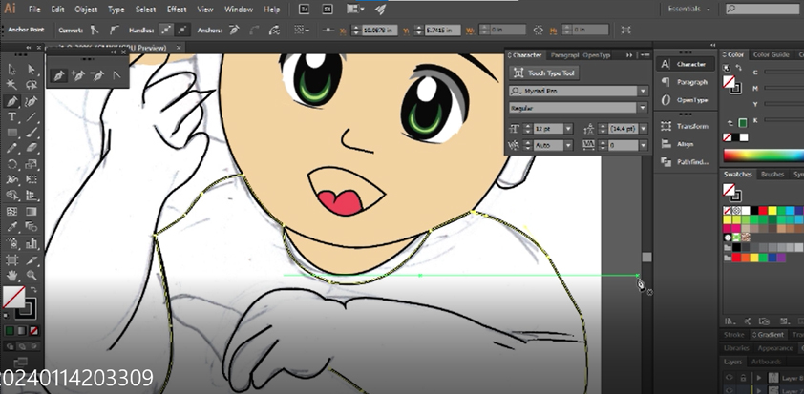The image size is (804, 394).
Task: Select the Column Graph tool
Action: 32,243
